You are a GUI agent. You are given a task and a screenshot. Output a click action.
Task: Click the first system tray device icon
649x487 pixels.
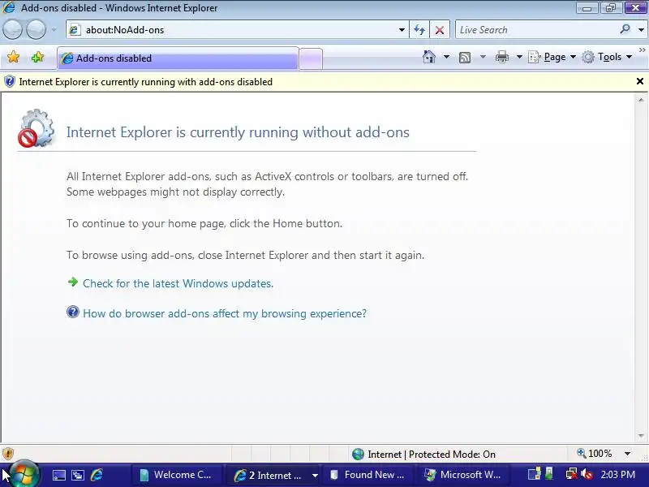[534, 474]
